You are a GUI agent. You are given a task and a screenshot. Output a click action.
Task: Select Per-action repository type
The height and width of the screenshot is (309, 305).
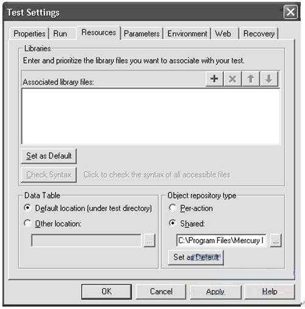173,208
